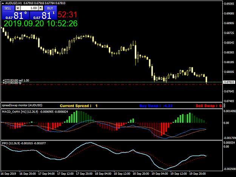Click the Buy Swap : -4.33 readout
This screenshot has width=236, height=177.
pos(156,106)
